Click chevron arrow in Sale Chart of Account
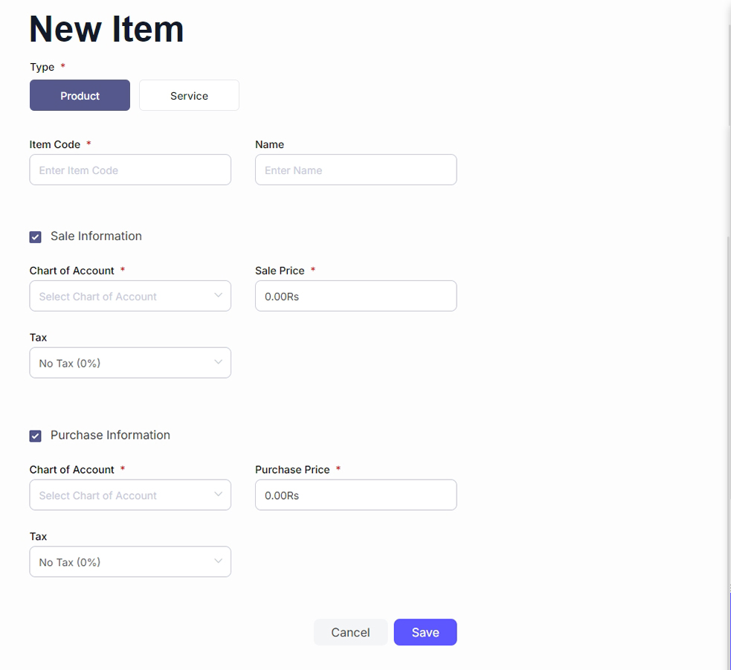 218,295
